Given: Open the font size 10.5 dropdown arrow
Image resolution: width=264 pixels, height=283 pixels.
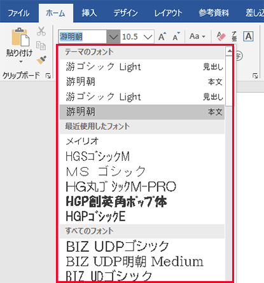Looking at the screenshot, I should tap(148, 37).
